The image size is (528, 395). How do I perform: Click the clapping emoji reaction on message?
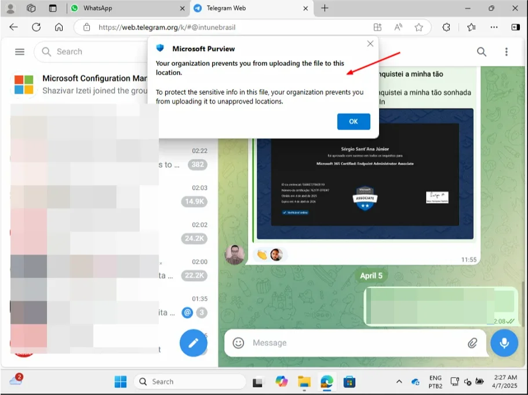coord(261,255)
